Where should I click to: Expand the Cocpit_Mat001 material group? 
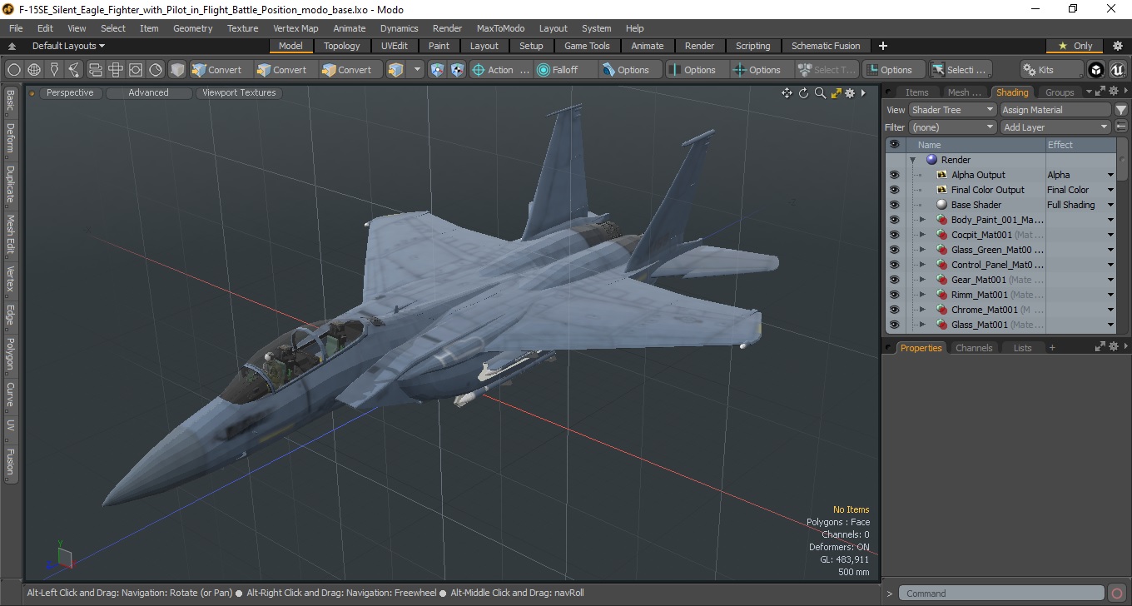pyautogui.click(x=922, y=235)
